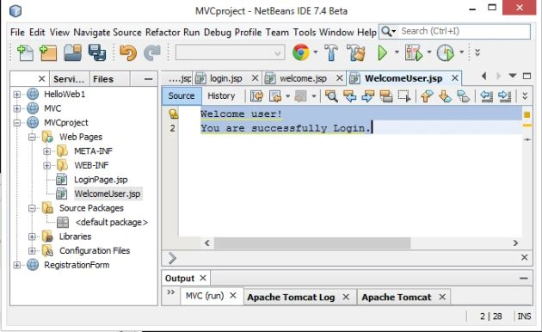Open the Run Project dropdown arrow
This screenshot has width=542, height=332.
tap(397, 52)
